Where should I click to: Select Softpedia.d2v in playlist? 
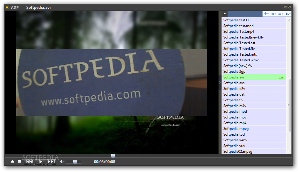tap(253, 88)
